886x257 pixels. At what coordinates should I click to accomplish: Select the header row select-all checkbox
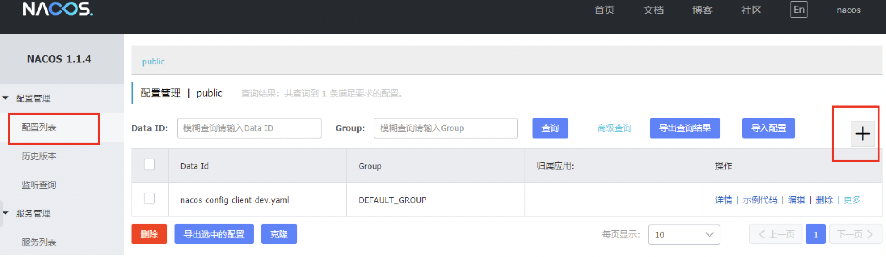click(x=149, y=165)
